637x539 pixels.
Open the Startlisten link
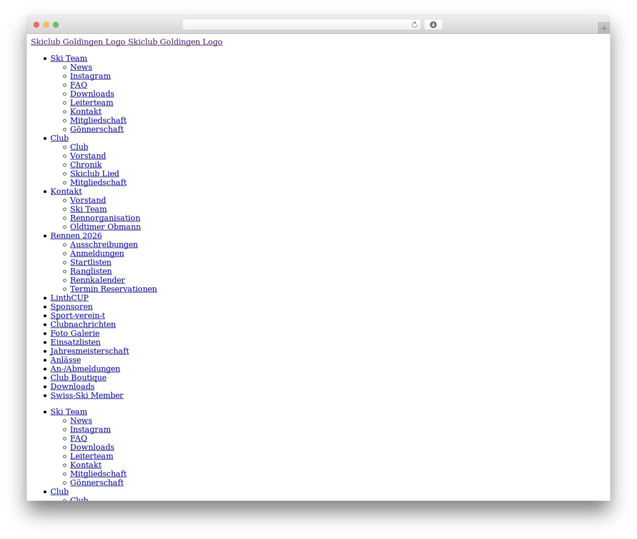(91, 263)
